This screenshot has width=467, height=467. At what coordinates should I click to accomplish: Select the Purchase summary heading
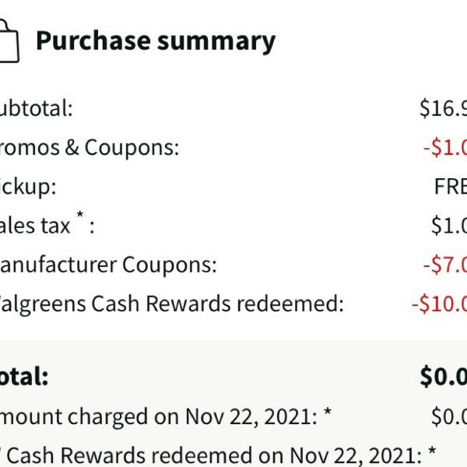tap(156, 40)
